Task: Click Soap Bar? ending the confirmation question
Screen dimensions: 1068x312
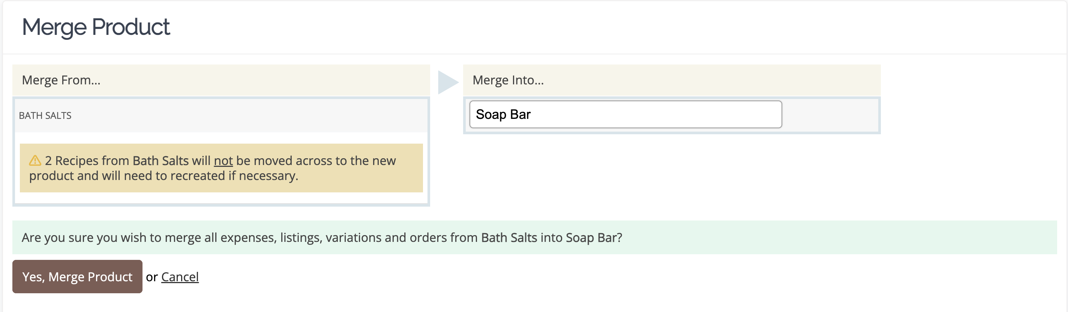Action: [594, 238]
